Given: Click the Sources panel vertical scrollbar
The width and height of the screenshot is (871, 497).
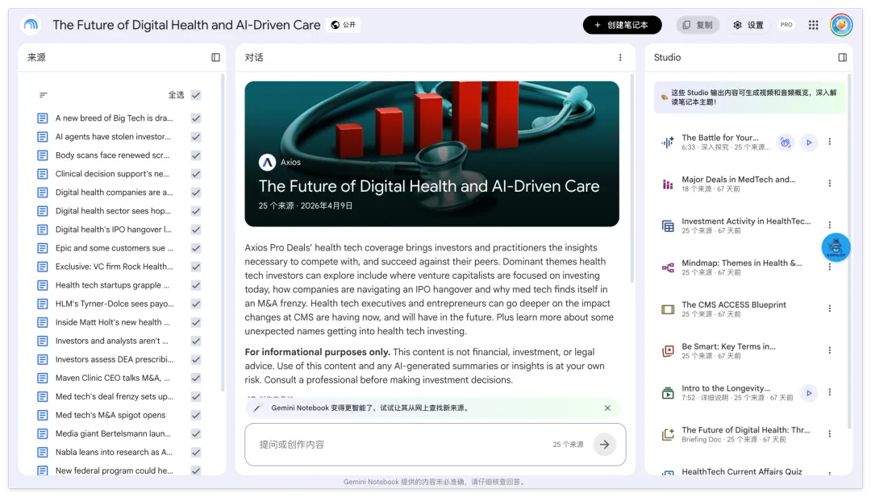Looking at the screenshot, I should point(223,233).
